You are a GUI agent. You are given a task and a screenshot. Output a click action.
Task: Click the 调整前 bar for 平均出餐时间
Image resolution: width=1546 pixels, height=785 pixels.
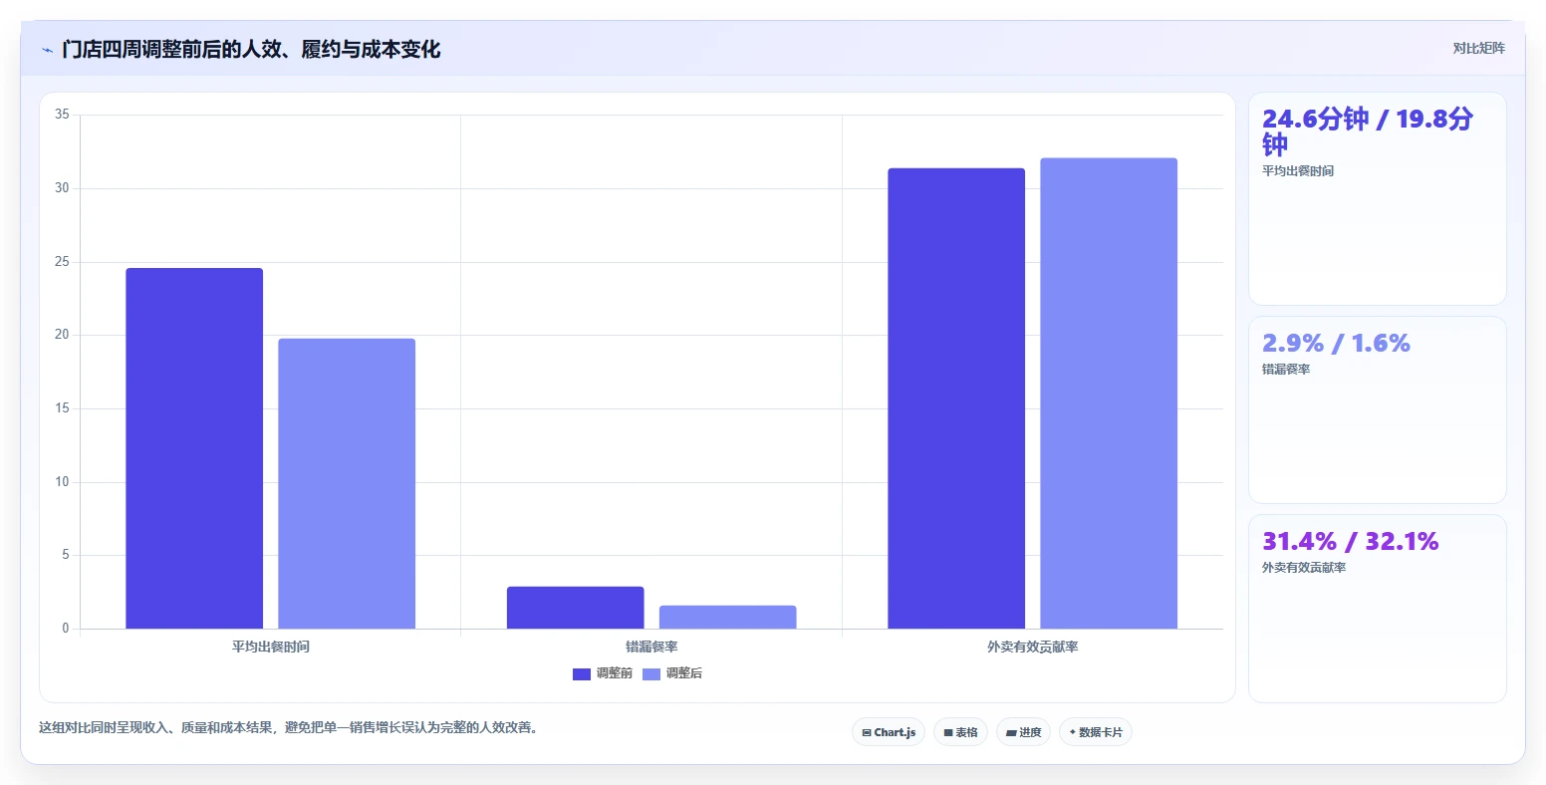point(194,448)
